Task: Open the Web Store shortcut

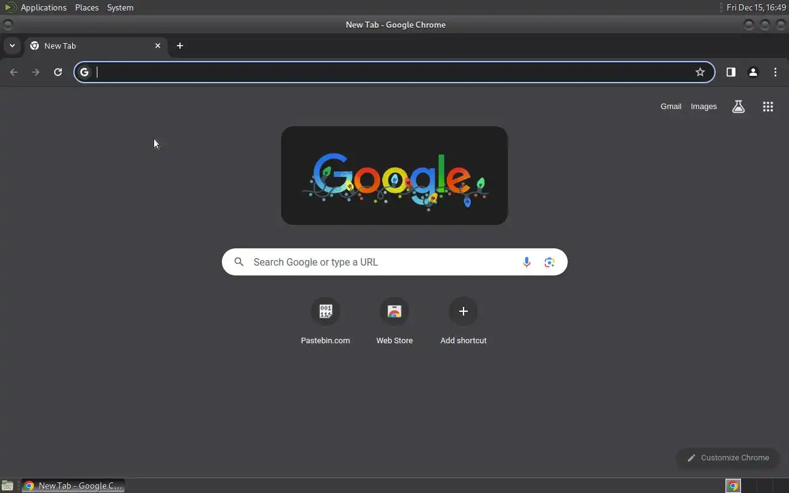Action: 394,321
